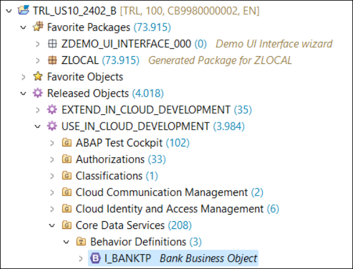Collapse the Core Data Services folder
This screenshot has height=269, width=353.
pyautogui.click(x=52, y=225)
